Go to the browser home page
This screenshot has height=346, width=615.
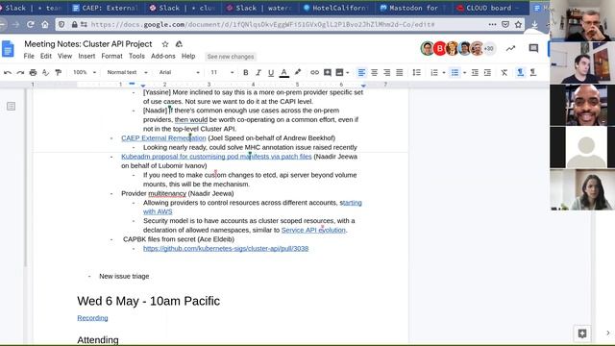45,24
